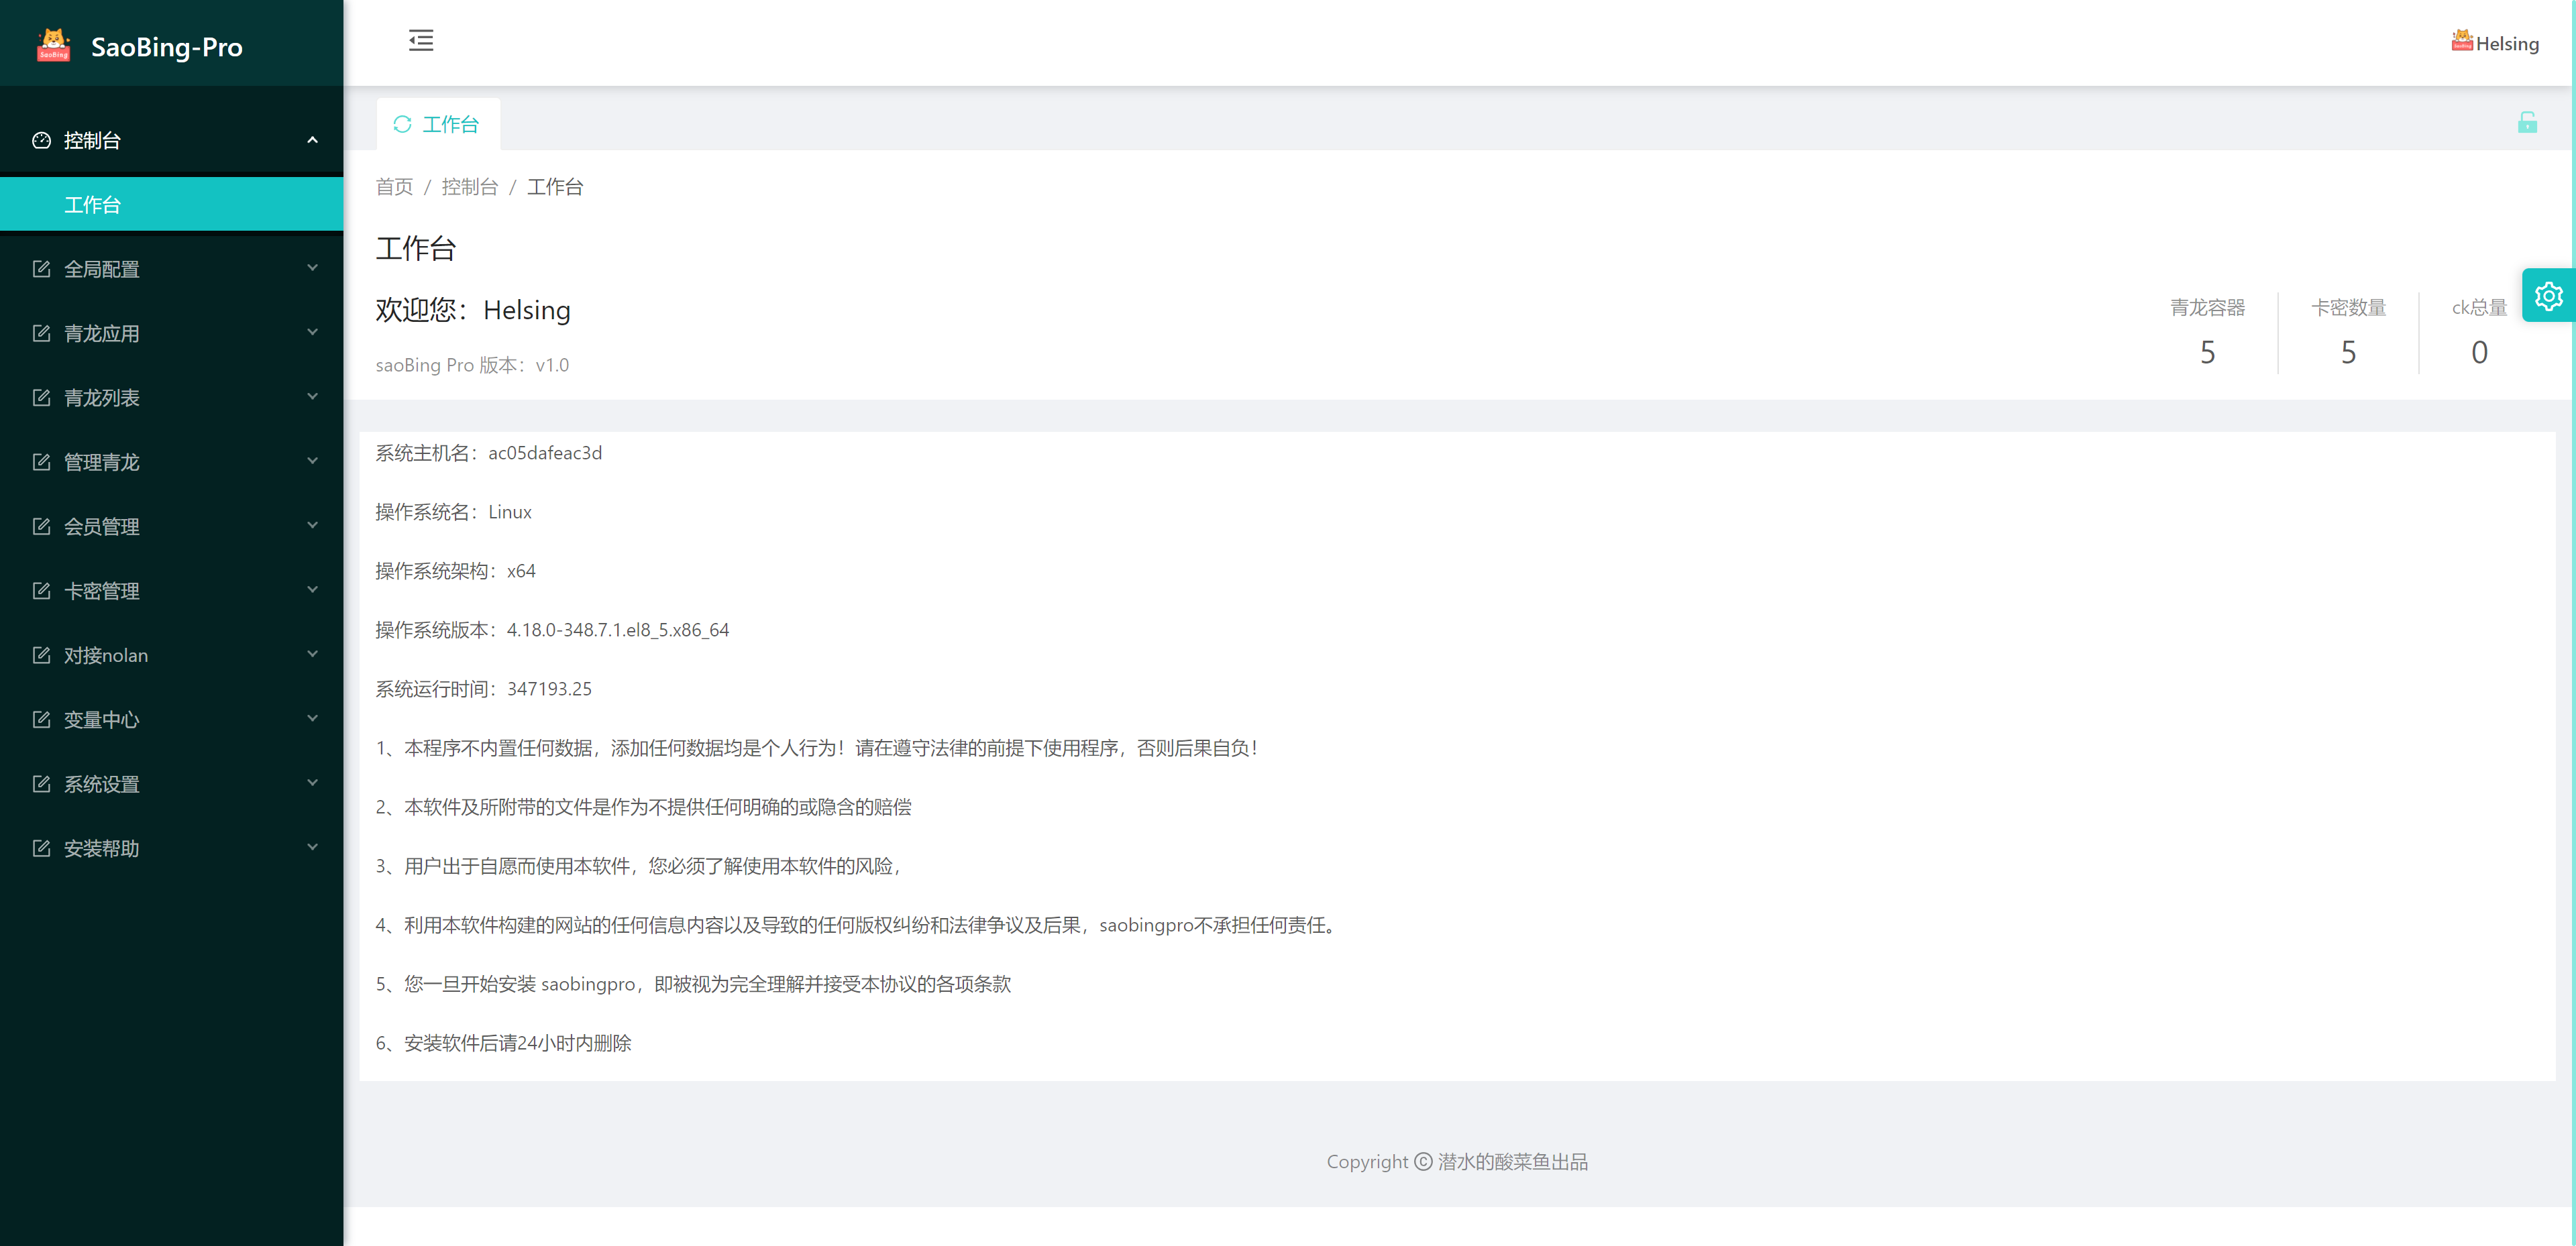Refresh the 工作台 tab via its reload icon
Viewport: 2576px width, 1246px height.
click(403, 123)
